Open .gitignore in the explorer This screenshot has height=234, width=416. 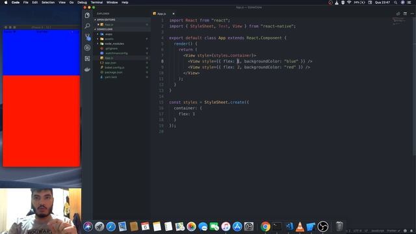tap(111, 48)
